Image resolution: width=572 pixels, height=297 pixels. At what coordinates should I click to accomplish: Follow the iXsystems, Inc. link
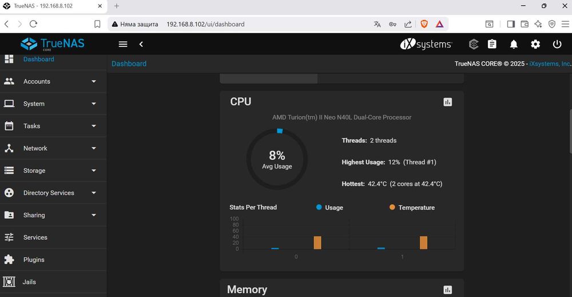coord(550,63)
